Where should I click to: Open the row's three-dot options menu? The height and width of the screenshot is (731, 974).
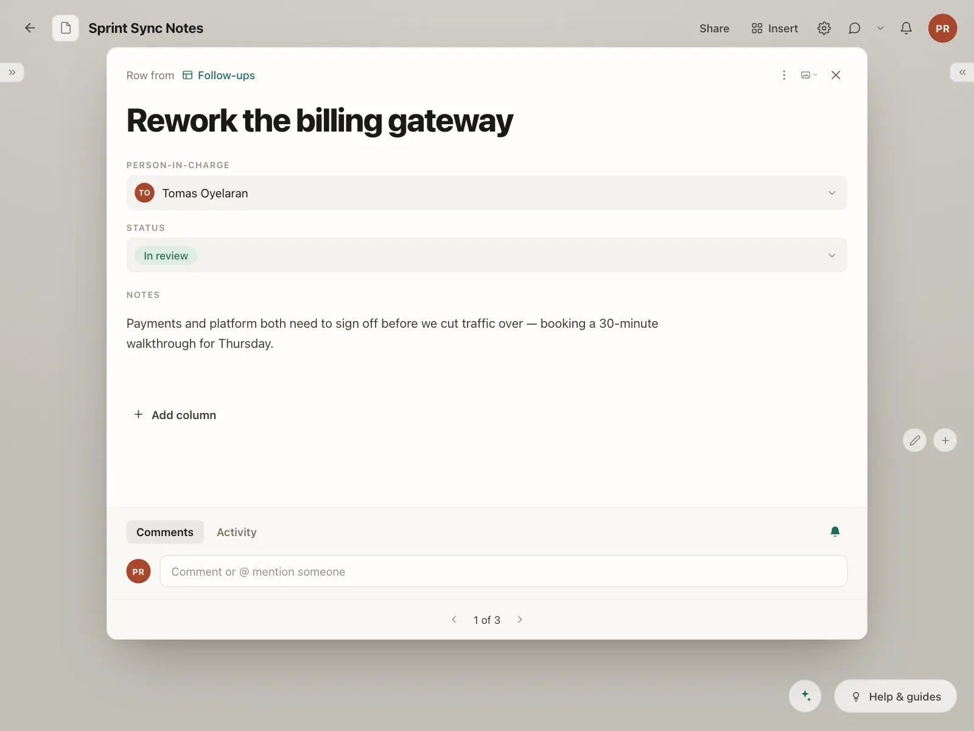pyautogui.click(x=784, y=75)
